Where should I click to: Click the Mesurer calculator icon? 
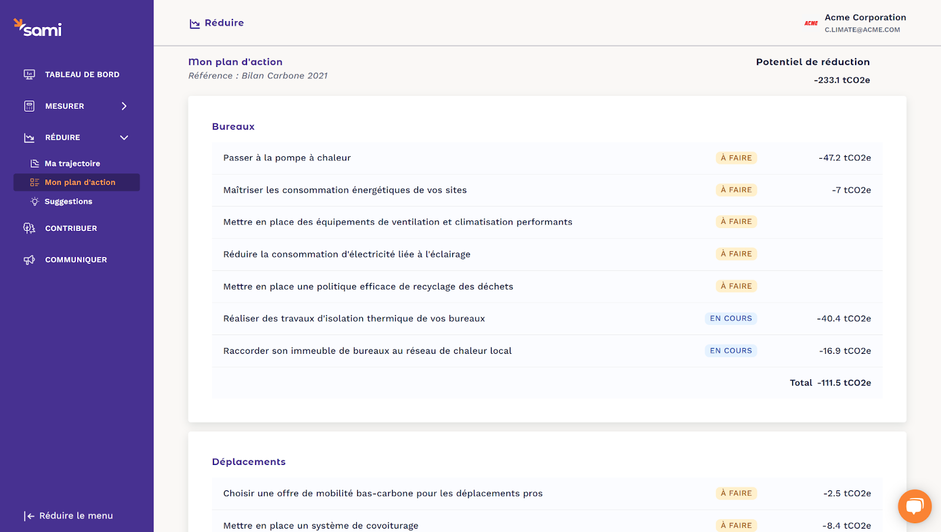pos(29,106)
